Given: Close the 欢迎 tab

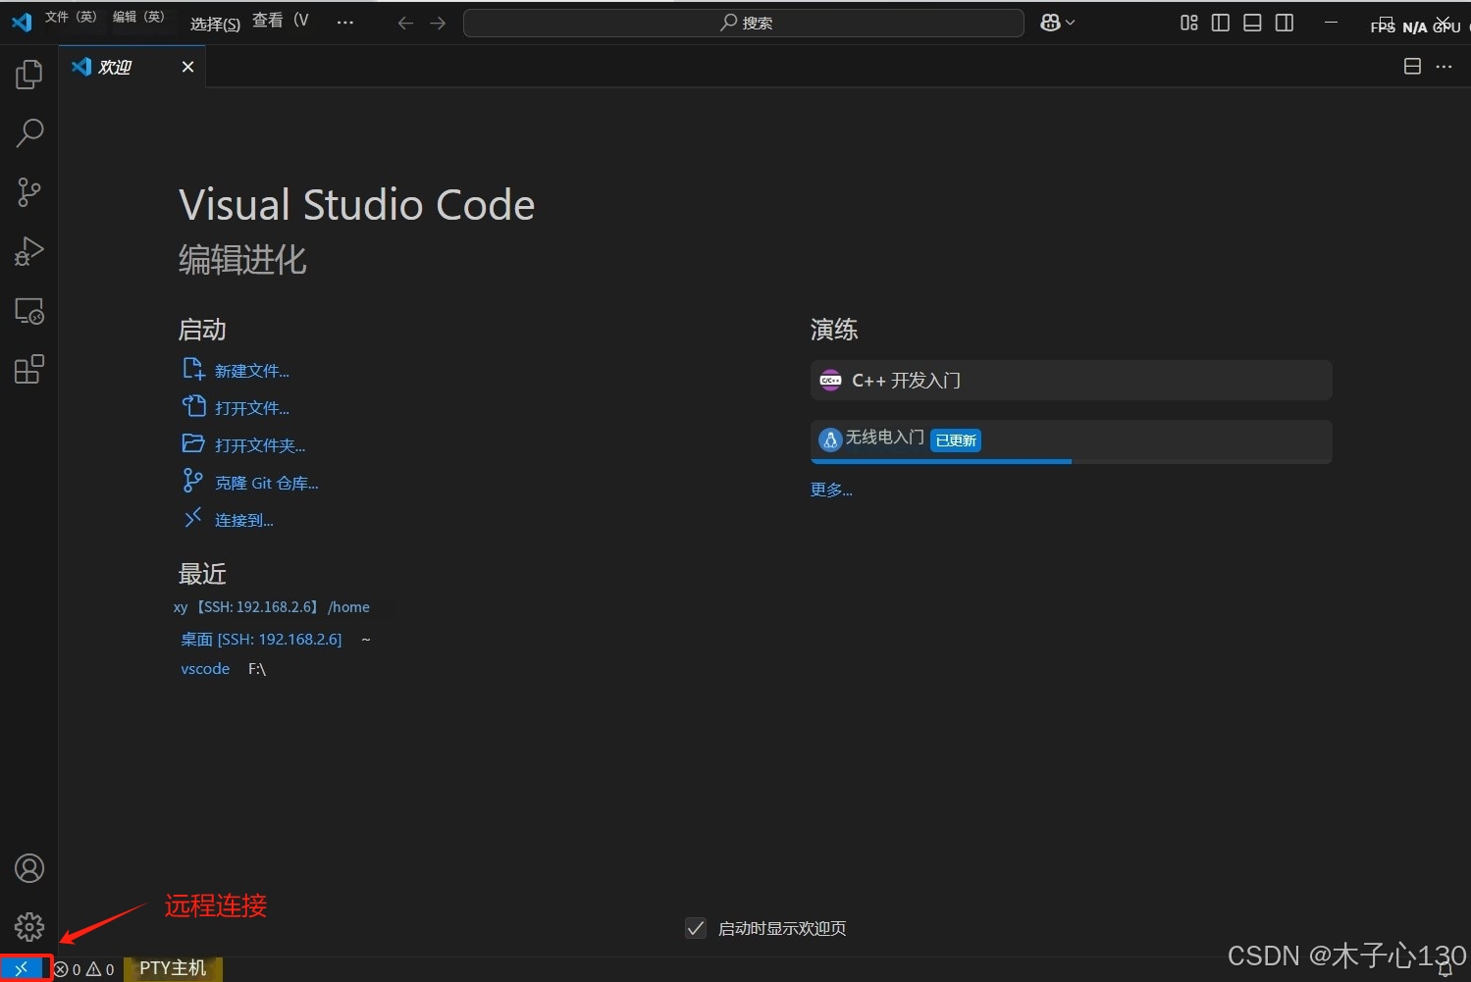Looking at the screenshot, I should (187, 67).
